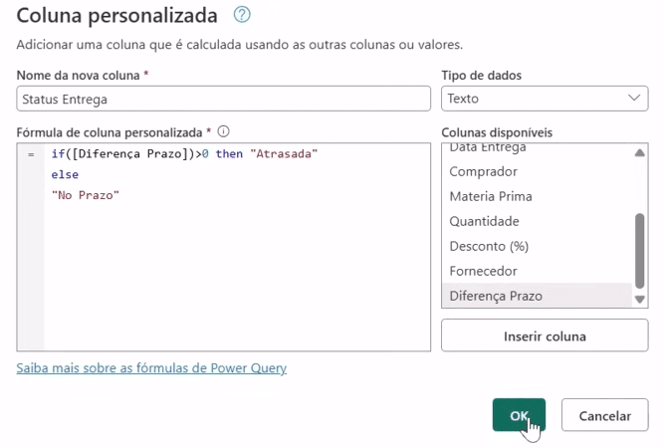Image resolution: width=665 pixels, height=448 pixels.
Task: Click the columns list scroll down arrow
Action: coord(639,299)
